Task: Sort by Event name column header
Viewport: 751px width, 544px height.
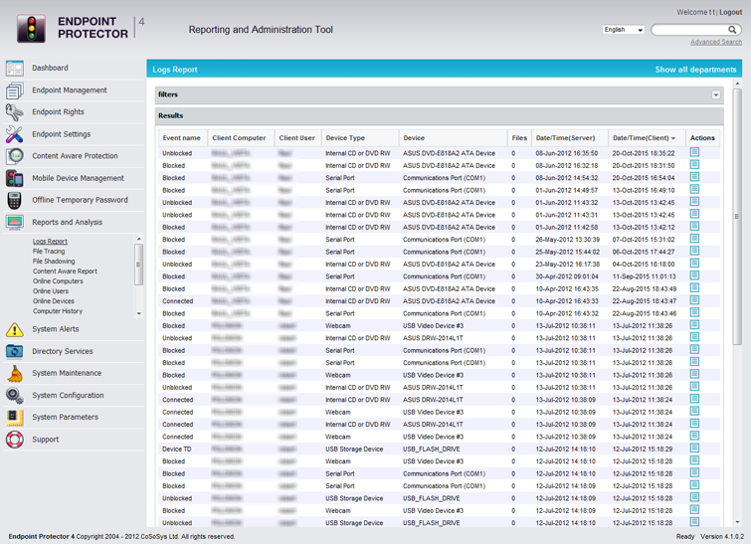Action: (182, 138)
